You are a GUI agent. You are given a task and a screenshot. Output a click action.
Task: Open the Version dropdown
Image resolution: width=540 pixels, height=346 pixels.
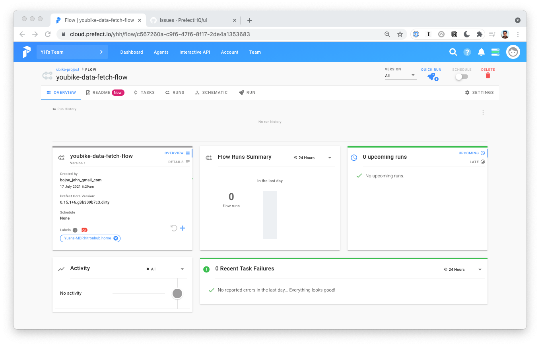coord(400,76)
